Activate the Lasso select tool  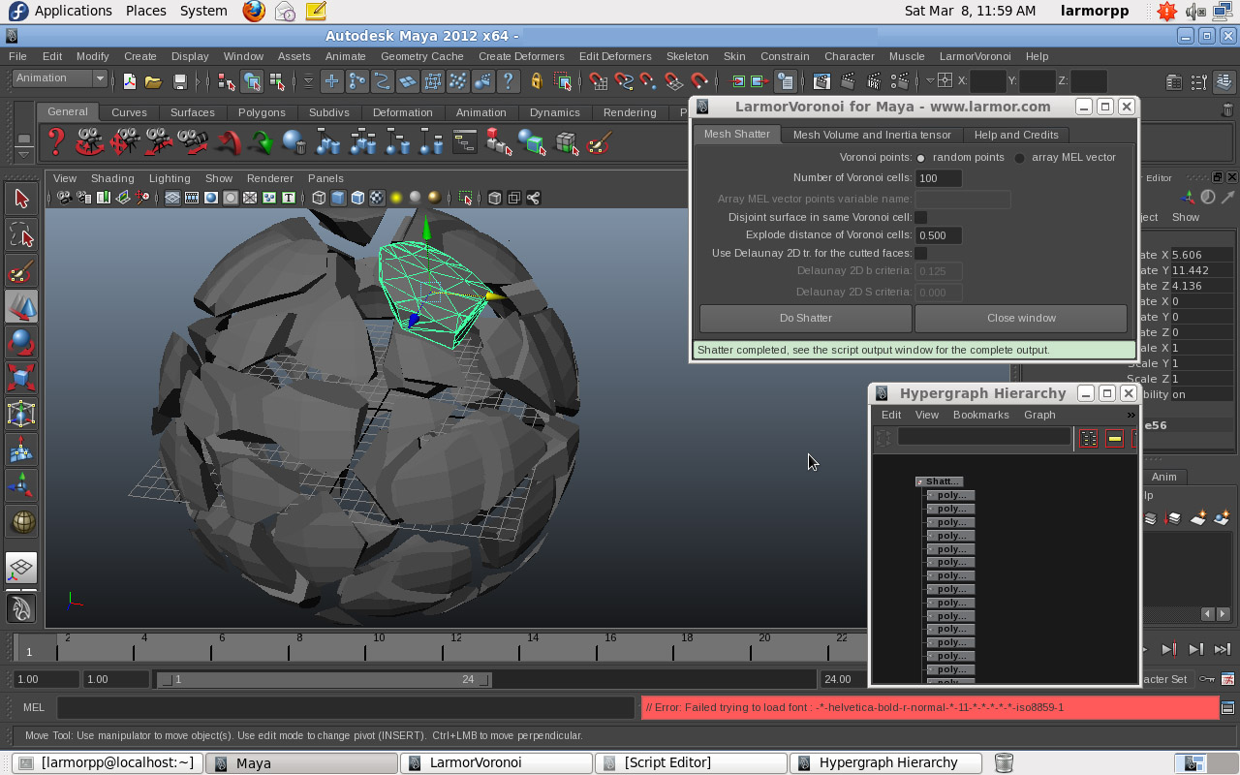coord(21,234)
